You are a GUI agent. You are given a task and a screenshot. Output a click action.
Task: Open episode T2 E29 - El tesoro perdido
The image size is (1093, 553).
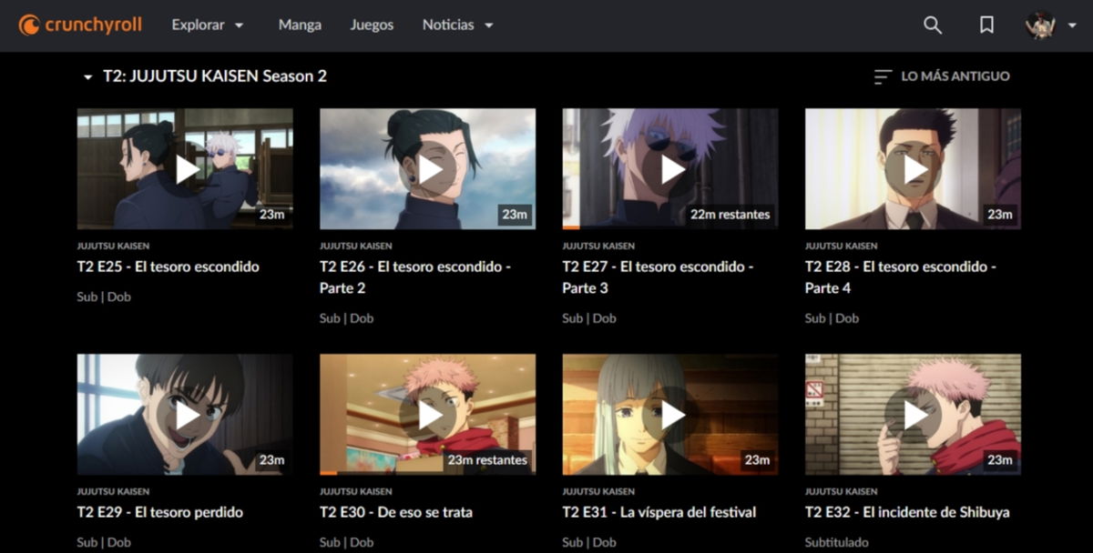184,414
